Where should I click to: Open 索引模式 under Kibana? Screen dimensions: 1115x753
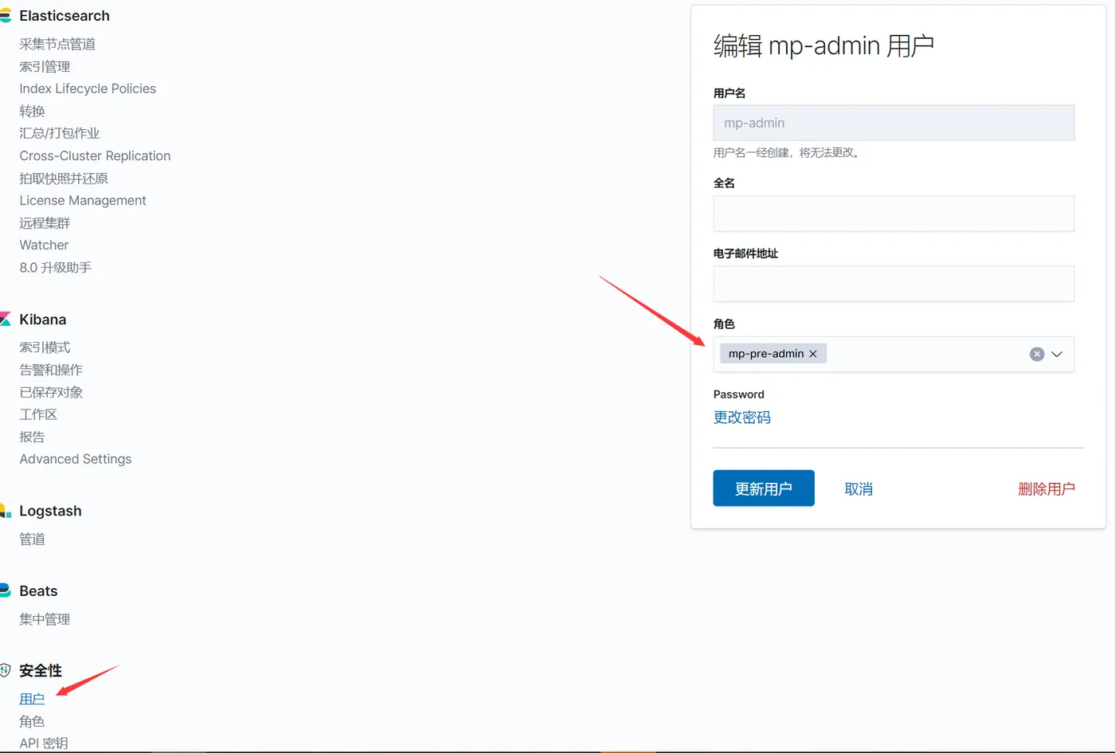pyautogui.click(x=45, y=347)
